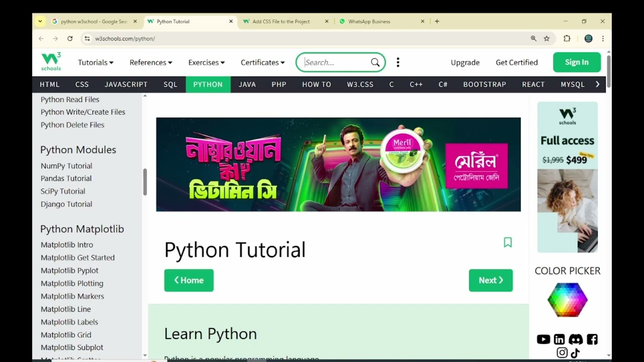Open the Chrome three-dot menu
Screen dimensions: 644x362
603,39
